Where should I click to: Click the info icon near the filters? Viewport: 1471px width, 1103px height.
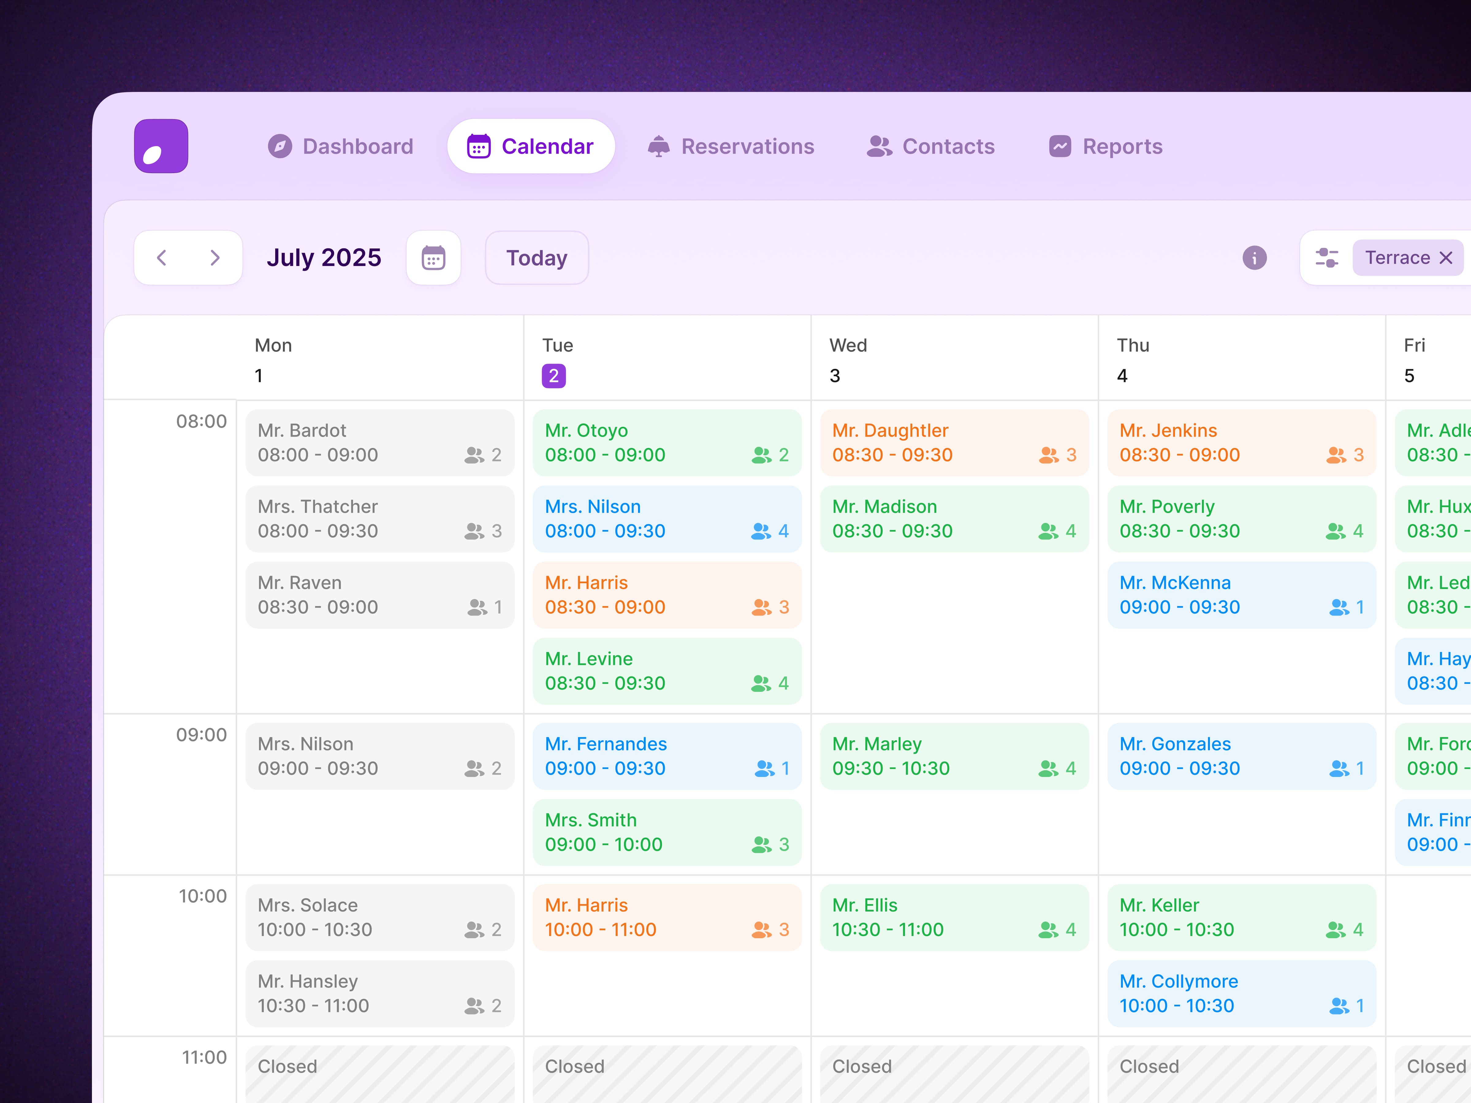point(1254,258)
